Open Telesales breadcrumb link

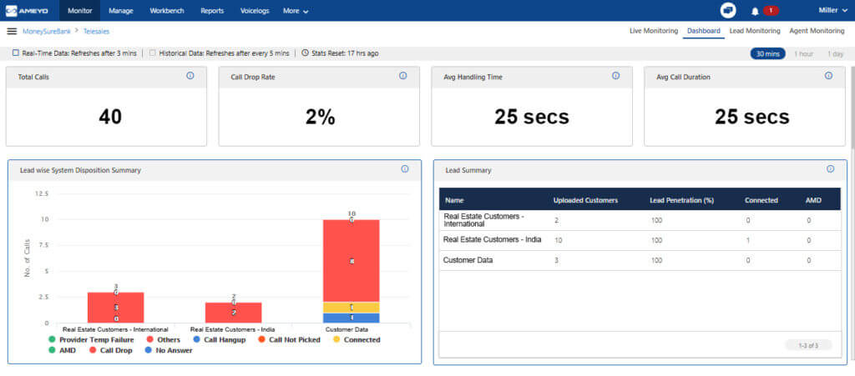tap(97, 32)
